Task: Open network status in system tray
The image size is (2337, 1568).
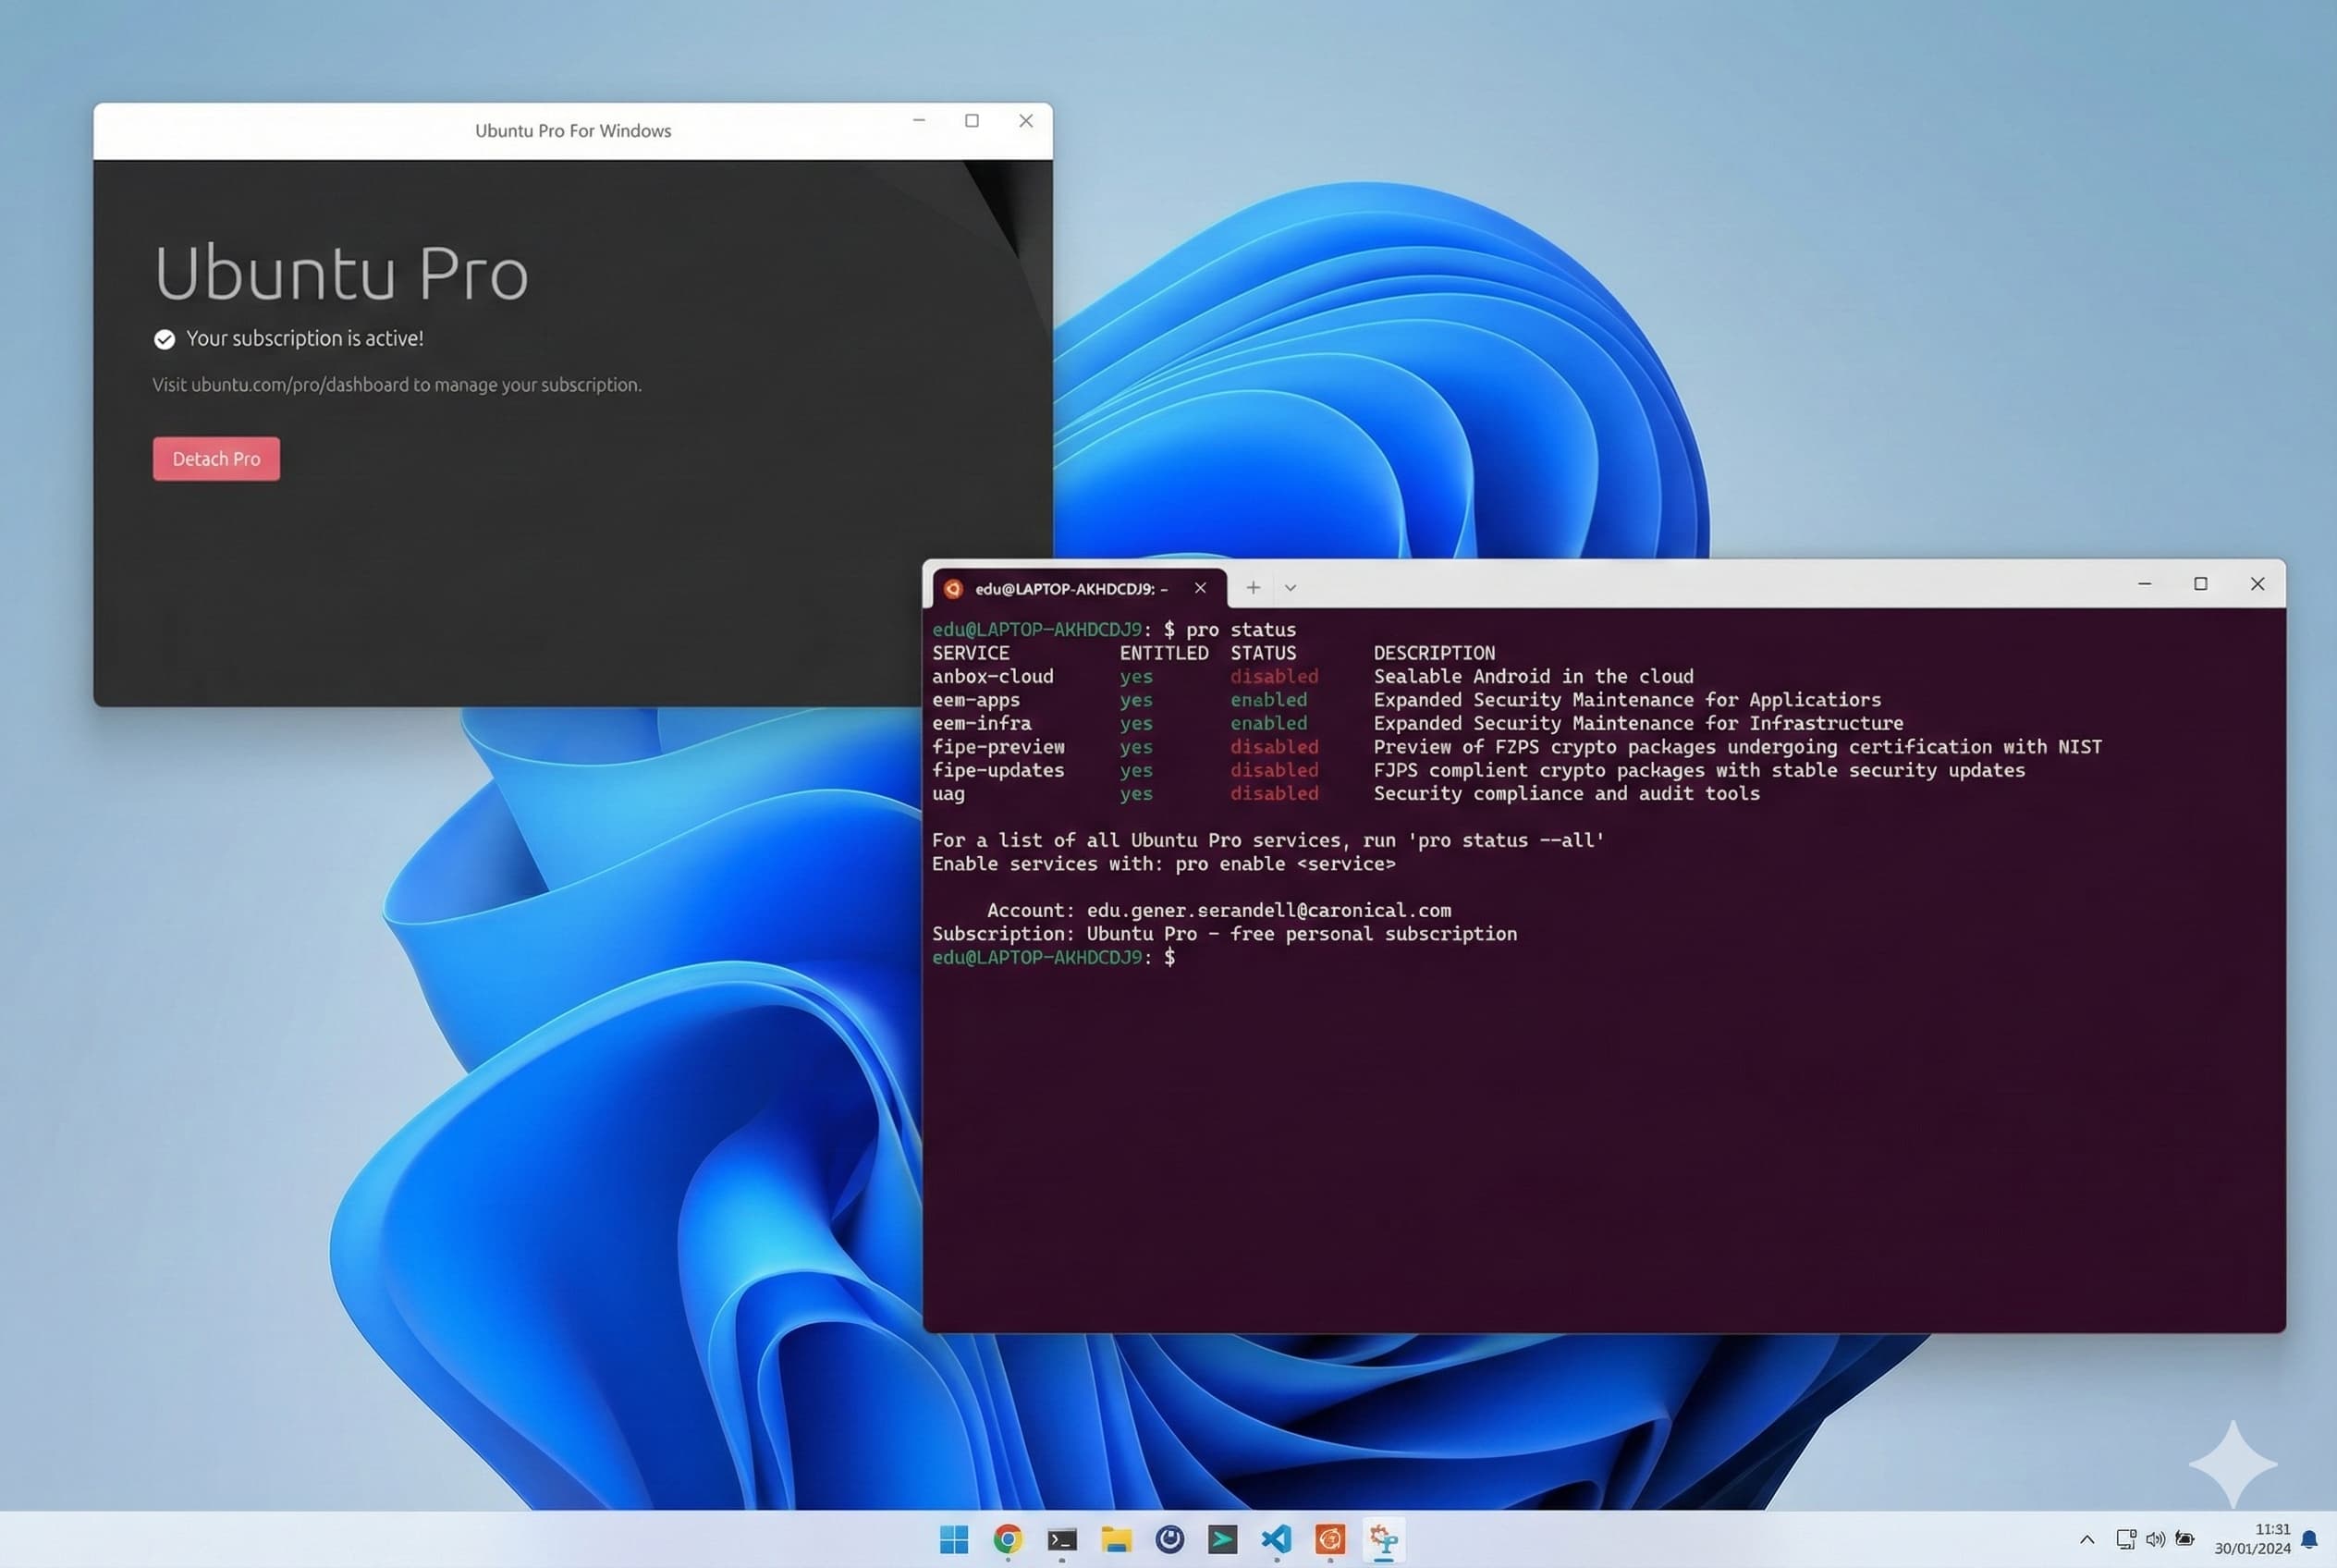Action: coord(2126,1540)
